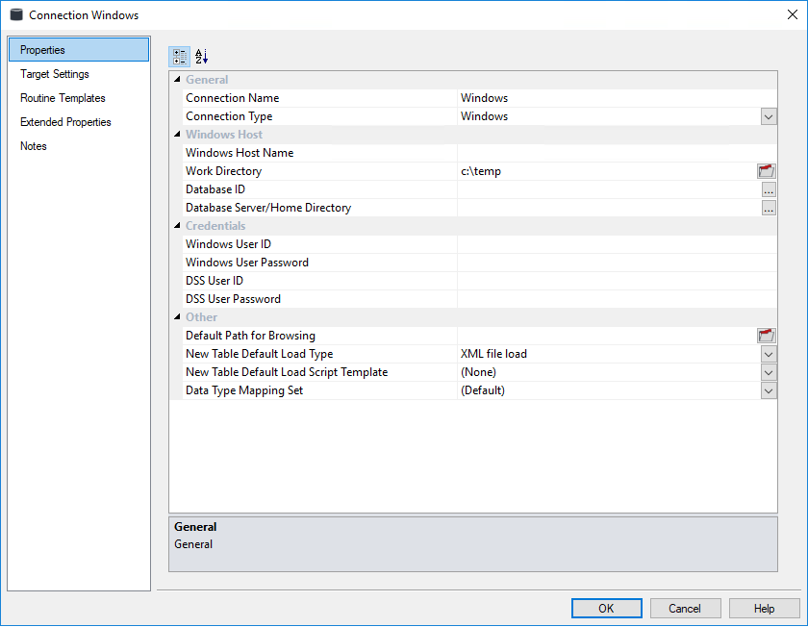Collapse the Windows Host section
Screen dimensions: 808x627
click(177, 134)
